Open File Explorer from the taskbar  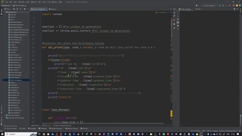coord(44,134)
